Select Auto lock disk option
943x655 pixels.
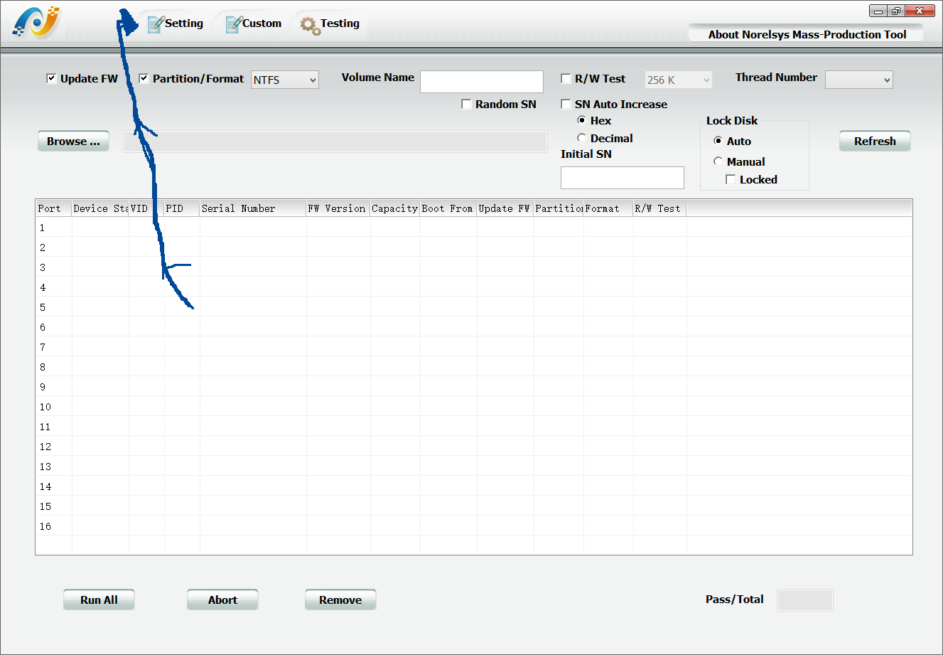point(718,141)
